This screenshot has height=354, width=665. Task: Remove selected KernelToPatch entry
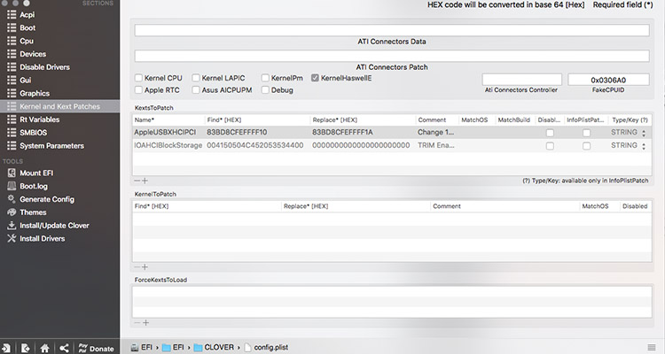(137, 267)
